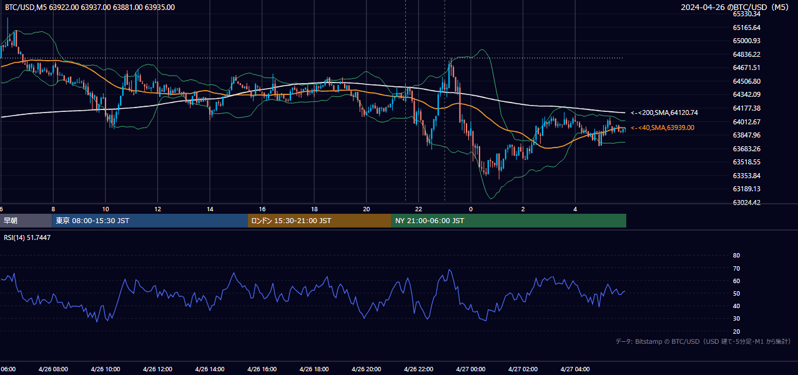Click hour label 2 on chart axis
This screenshot has height=375, width=798.
pos(523,209)
